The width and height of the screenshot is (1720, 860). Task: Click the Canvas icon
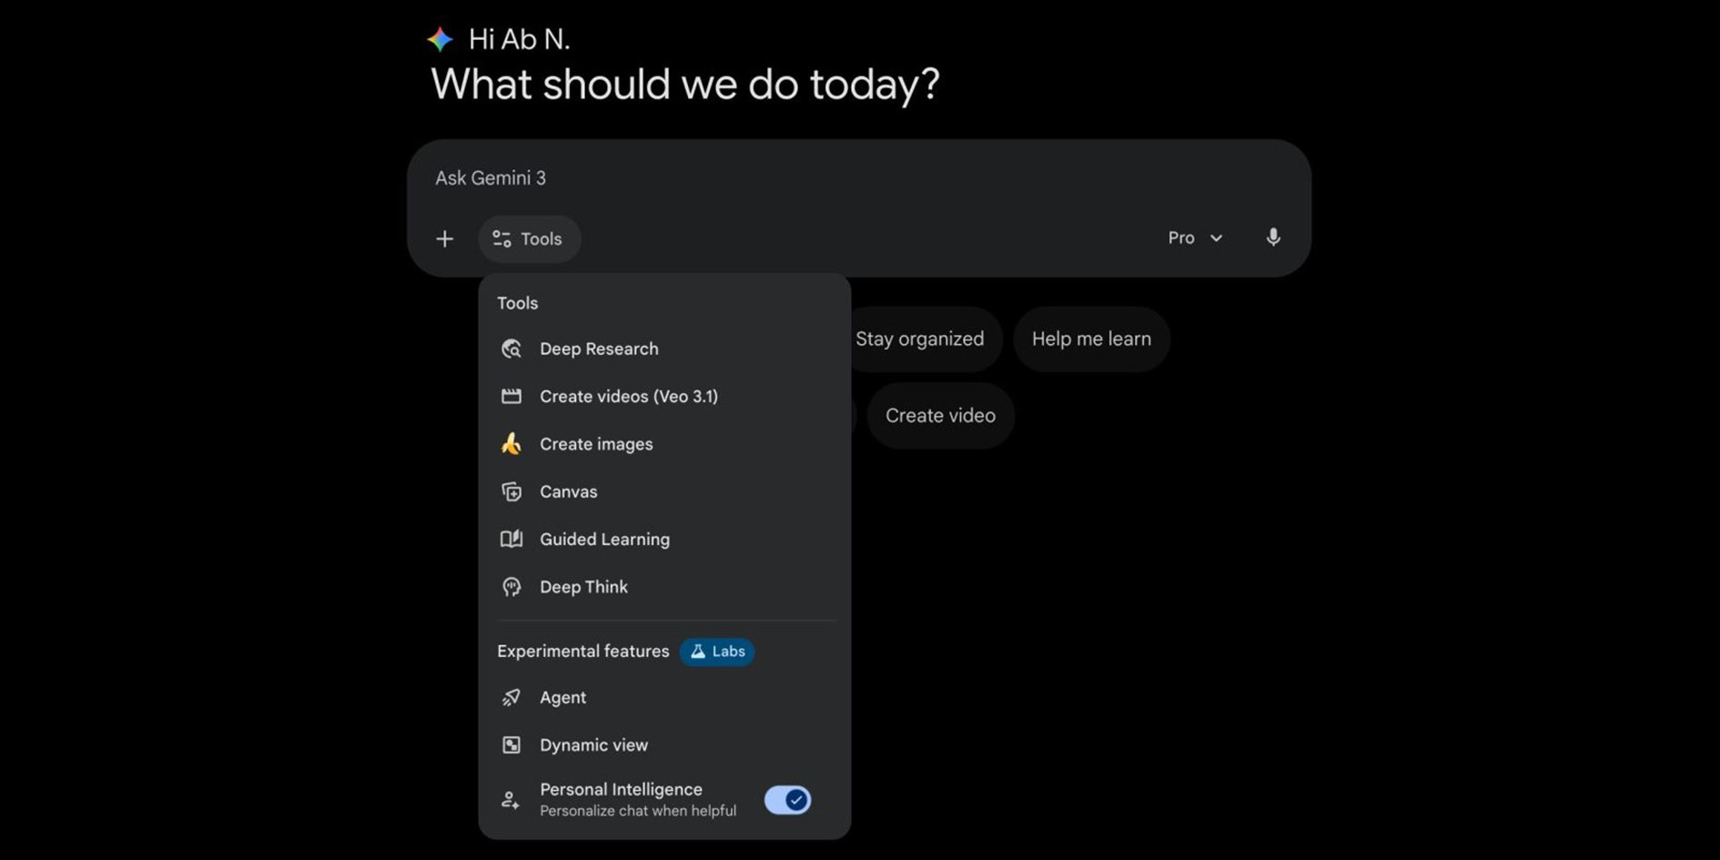tap(511, 491)
